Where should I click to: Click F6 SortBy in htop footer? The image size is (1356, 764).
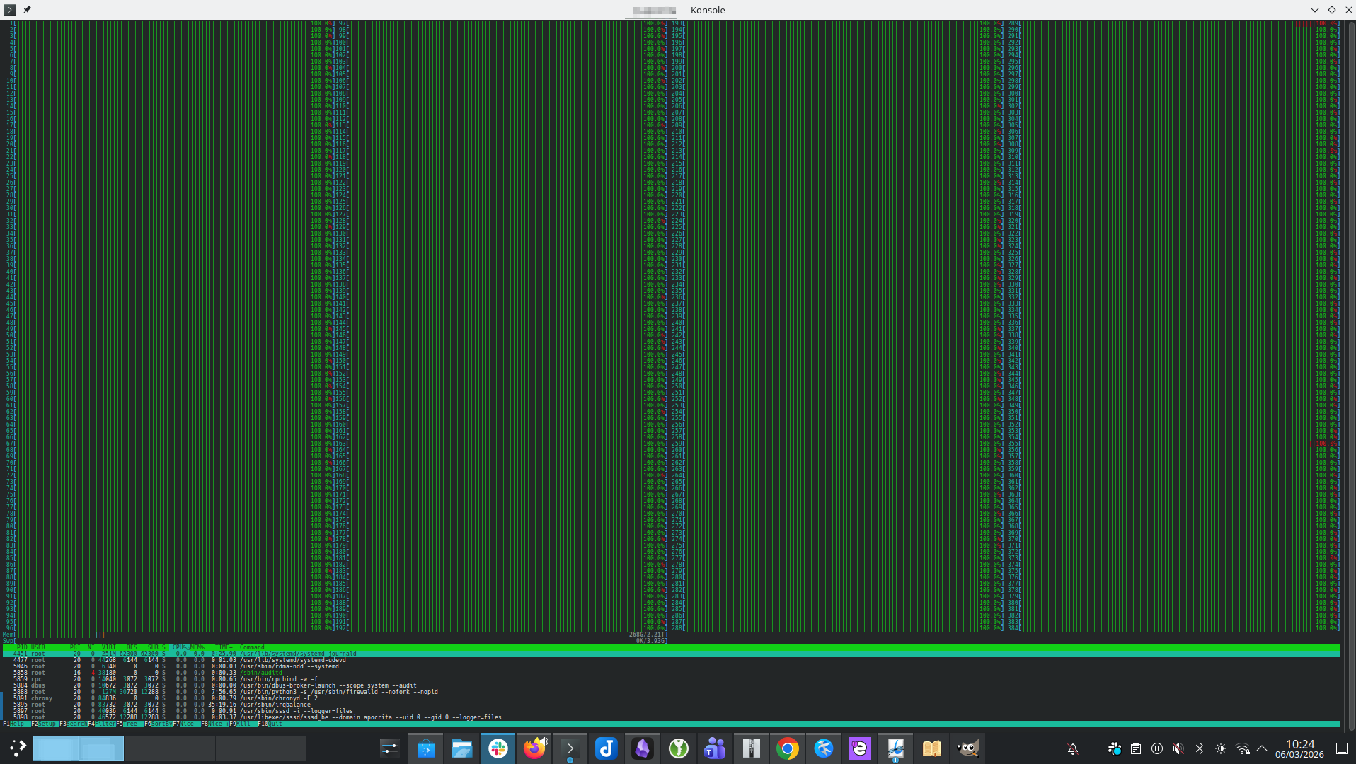159,724
